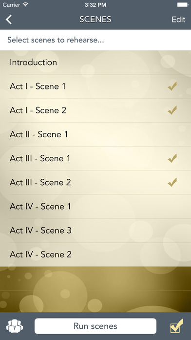Uncheck the Act I - Scene 2 checkmark
The height and width of the screenshot is (340, 191).
(172, 110)
